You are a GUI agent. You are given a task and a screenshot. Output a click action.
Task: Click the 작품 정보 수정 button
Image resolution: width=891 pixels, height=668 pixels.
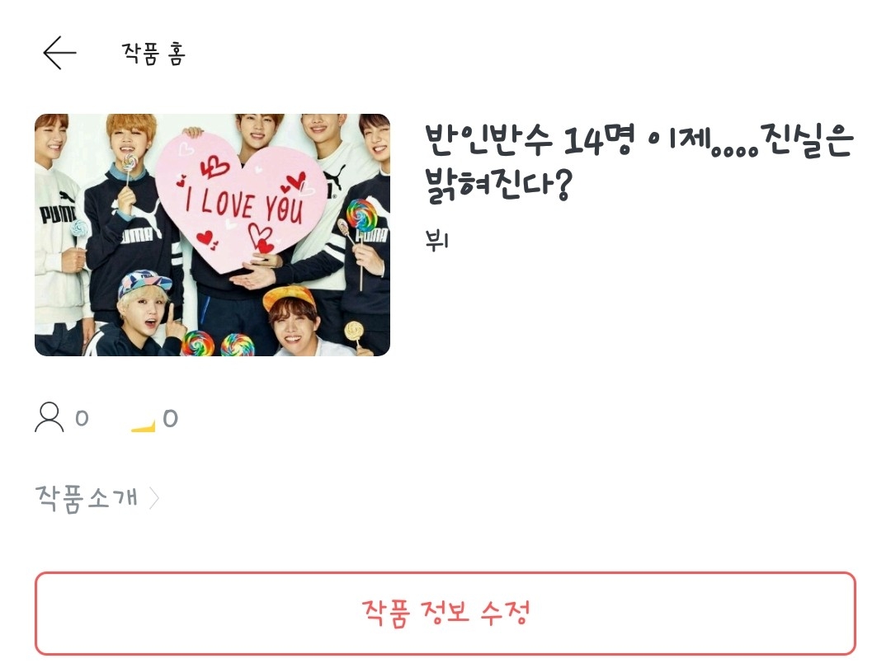point(445,614)
